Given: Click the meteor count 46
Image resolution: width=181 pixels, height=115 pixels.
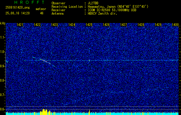Looking at the screenshot, I should [42, 13].
